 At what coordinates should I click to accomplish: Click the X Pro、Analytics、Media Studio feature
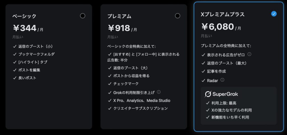coord(142,100)
